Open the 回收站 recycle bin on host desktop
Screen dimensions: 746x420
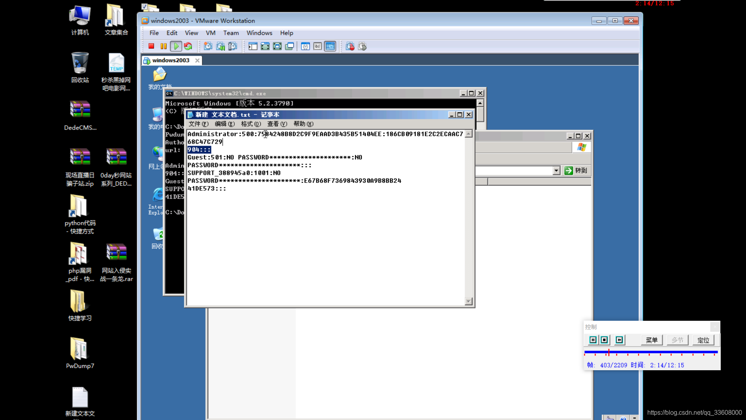(80, 68)
